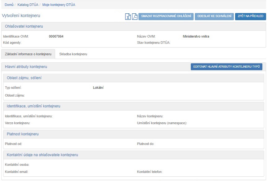
Task: Toggle Identifikace, umístění kontejneru section header
Action: click(x=33, y=106)
